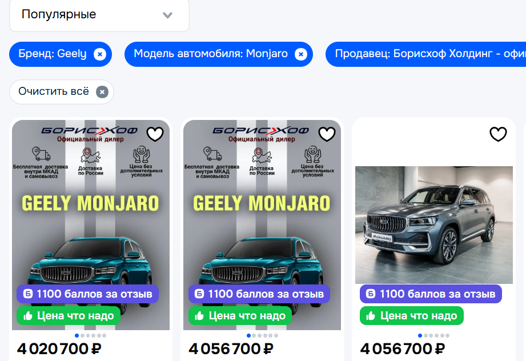This screenshot has height=361, width=526.
Task: Open listing priced 4 020 700 ₽
Action: pyautogui.click(x=59, y=349)
